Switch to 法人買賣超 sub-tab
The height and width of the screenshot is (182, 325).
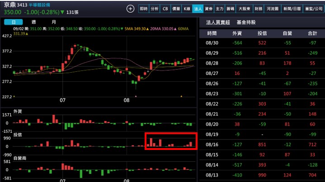[218, 23]
